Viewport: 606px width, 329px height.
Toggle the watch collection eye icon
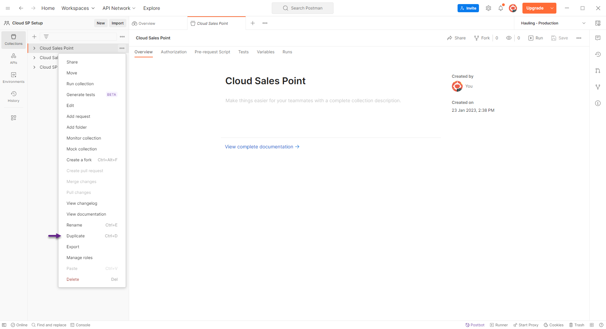(x=509, y=38)
